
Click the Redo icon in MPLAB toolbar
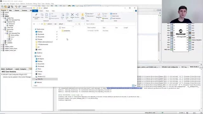point(19,7)
